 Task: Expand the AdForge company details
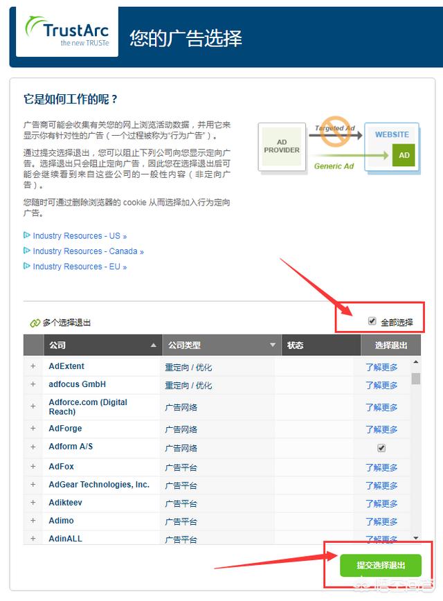[33, 429]
